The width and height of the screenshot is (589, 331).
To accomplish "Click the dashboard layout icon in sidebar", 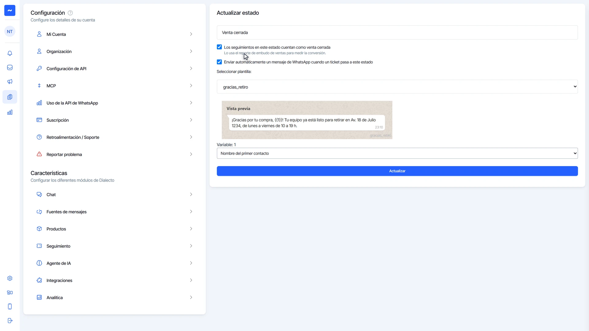I will (x=10, y=292).
